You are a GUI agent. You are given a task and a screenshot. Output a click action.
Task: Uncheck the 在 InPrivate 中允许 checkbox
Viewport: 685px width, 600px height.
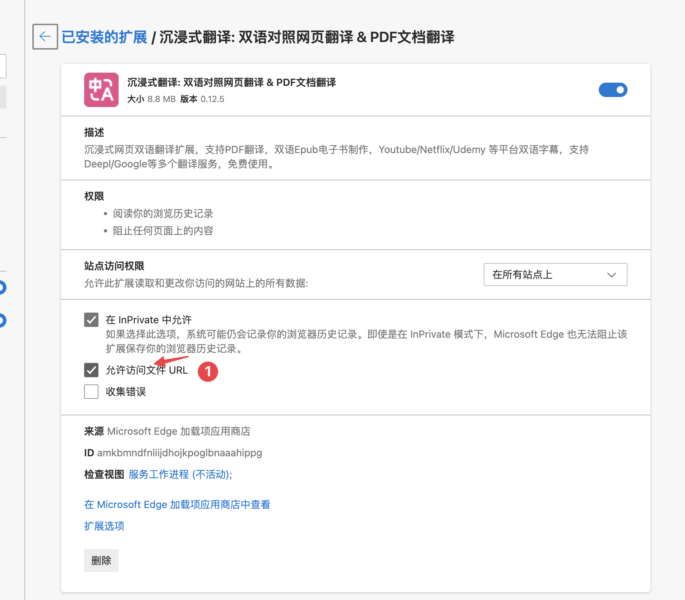[91, 320]
